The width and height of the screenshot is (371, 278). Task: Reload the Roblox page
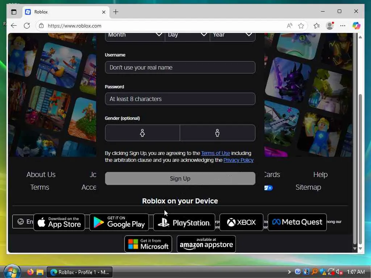click(27, 26)
